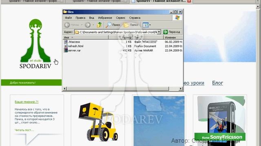Sort files by Изменен column header
This screenshot has height=146, width=261.
pos(173,37)
